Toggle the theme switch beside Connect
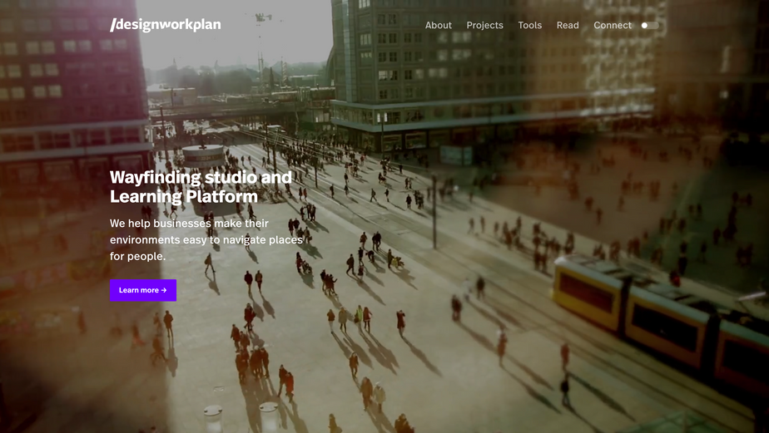Image resolution: width=769 pixels, height=433 pixels. 649,26
